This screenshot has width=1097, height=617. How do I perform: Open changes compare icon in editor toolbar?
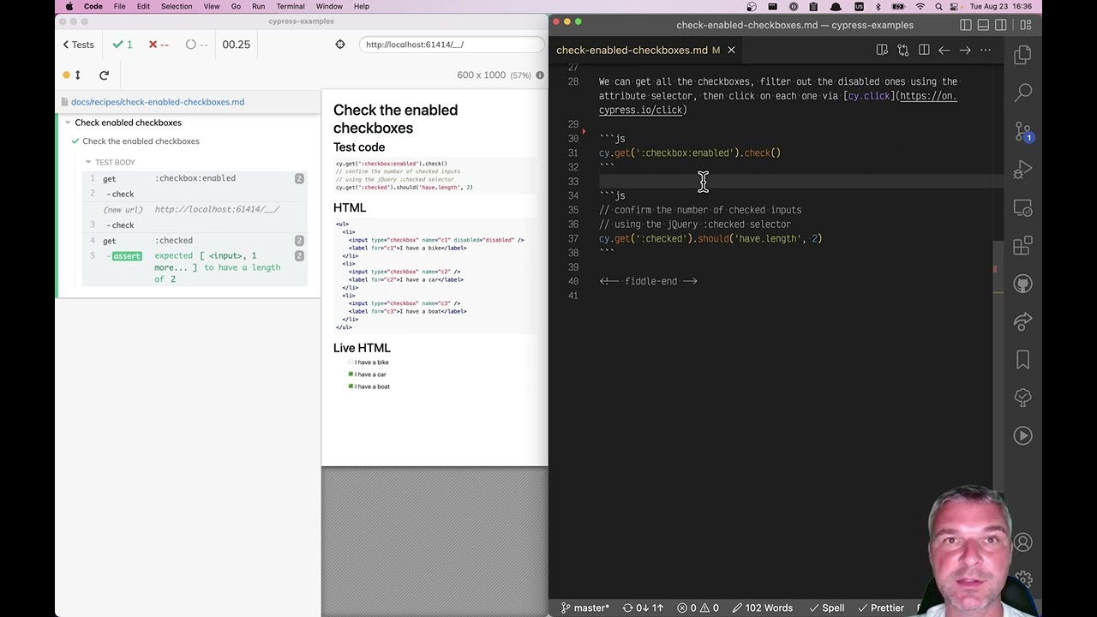[902, 51]
